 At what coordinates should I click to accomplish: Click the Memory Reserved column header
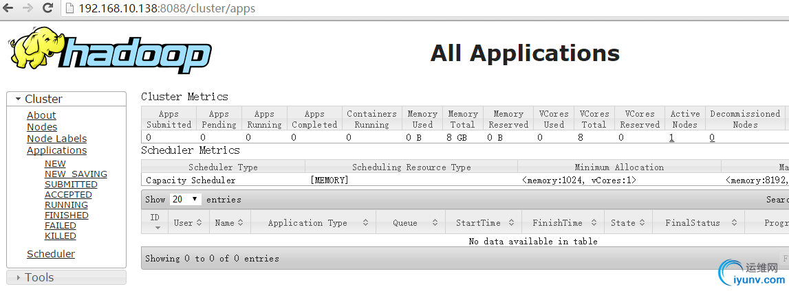(508, 119)
